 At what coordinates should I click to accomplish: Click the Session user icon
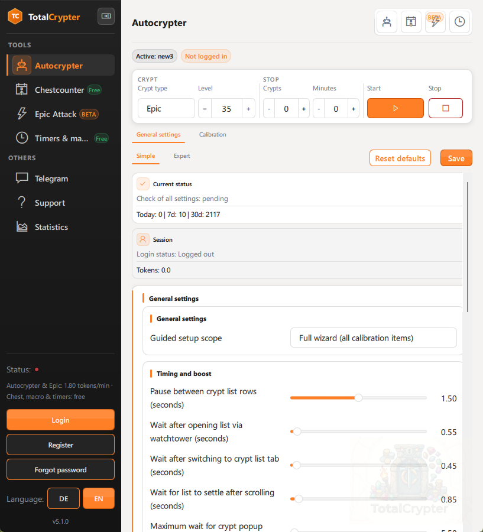pyautogui.click(x=143, y=239)
